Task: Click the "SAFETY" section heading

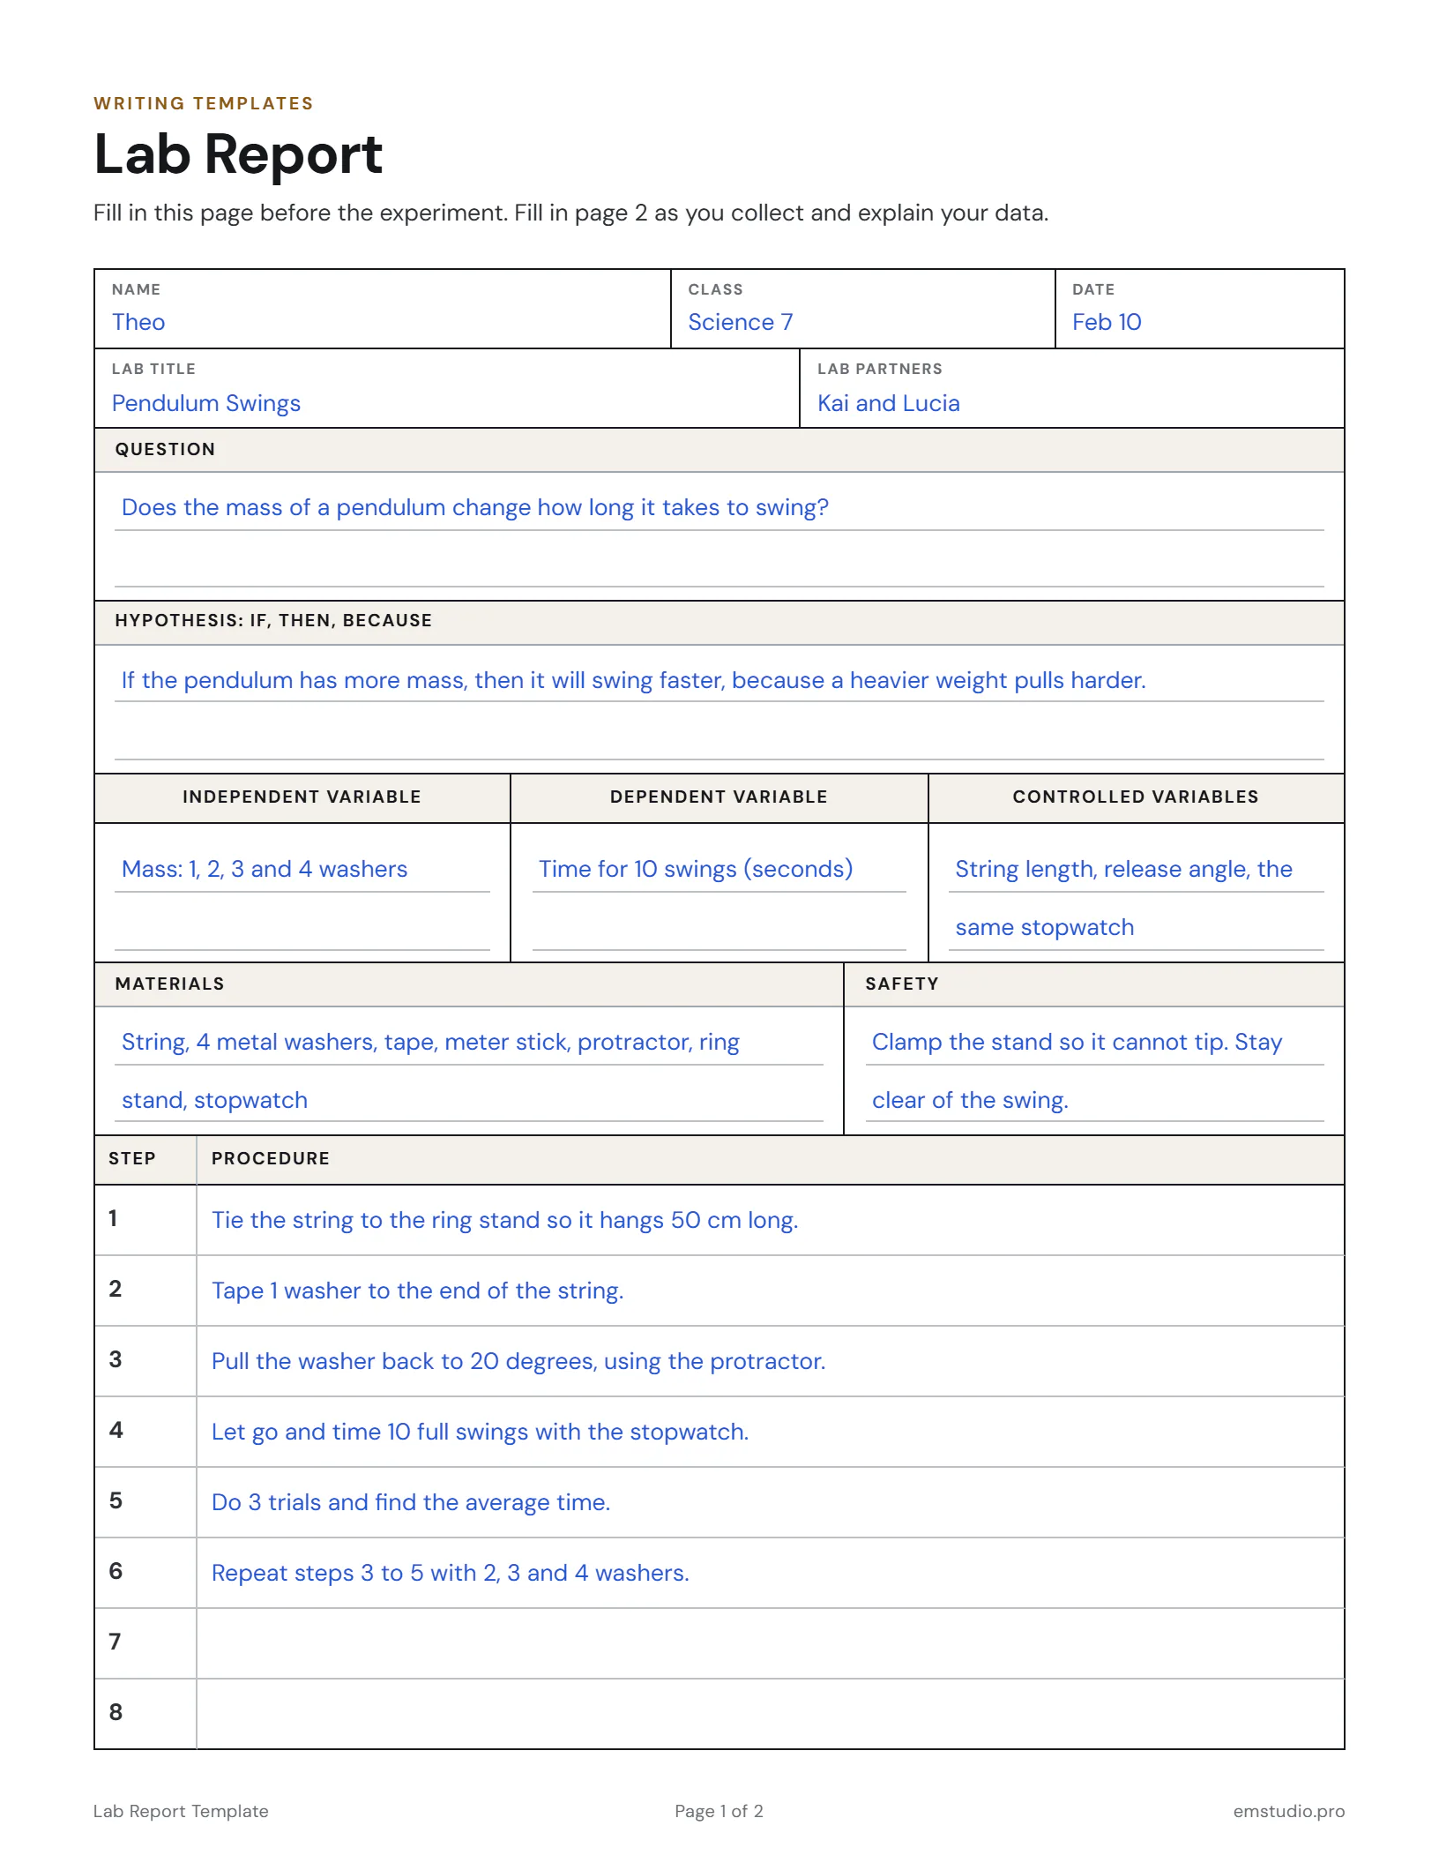Action: pyautogui.click(x=902, y=984)
